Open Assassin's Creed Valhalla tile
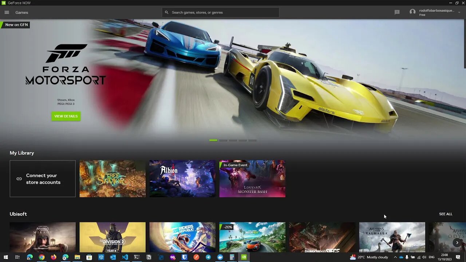Viewport: 466px width, 262px height. [x=392, y=237]
